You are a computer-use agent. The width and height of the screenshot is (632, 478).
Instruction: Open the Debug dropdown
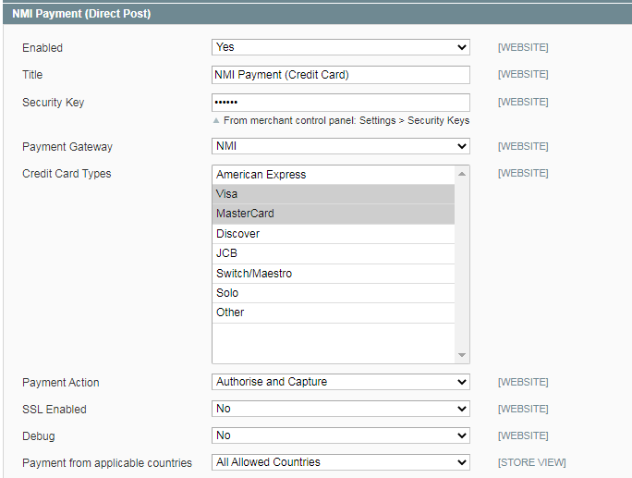pyautogui.click(x=340, y=435)
